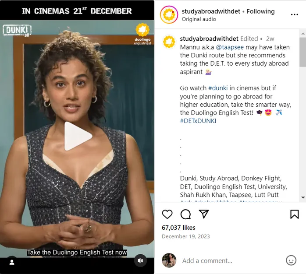306x274 pixels.
Task: Play the video with the center play button
Action: (x=78, y=136)
